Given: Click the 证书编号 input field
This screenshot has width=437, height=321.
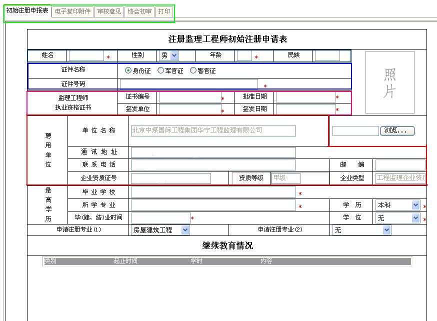Looking at the screenshot, I should 189,97.
